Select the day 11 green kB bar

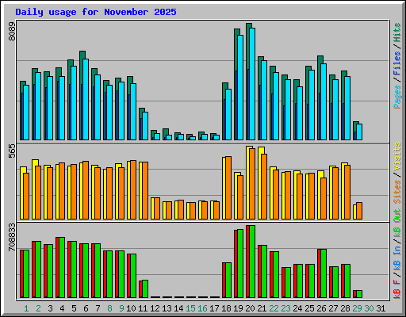(x=145, y=288)
